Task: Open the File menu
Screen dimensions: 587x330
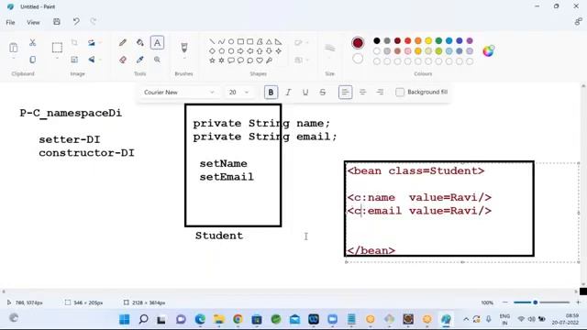Action: tap(10, 22)
